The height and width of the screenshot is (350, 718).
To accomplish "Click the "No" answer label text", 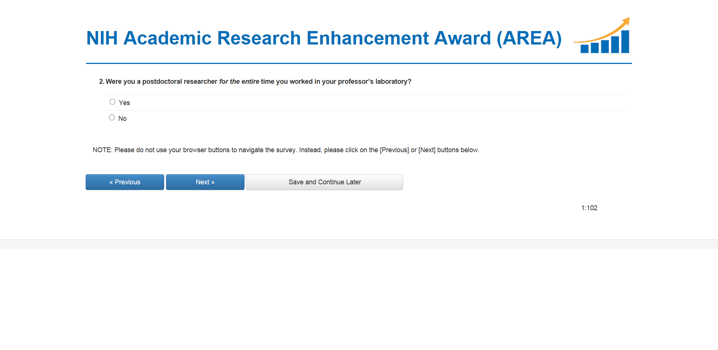I will (x=122, y=119).
